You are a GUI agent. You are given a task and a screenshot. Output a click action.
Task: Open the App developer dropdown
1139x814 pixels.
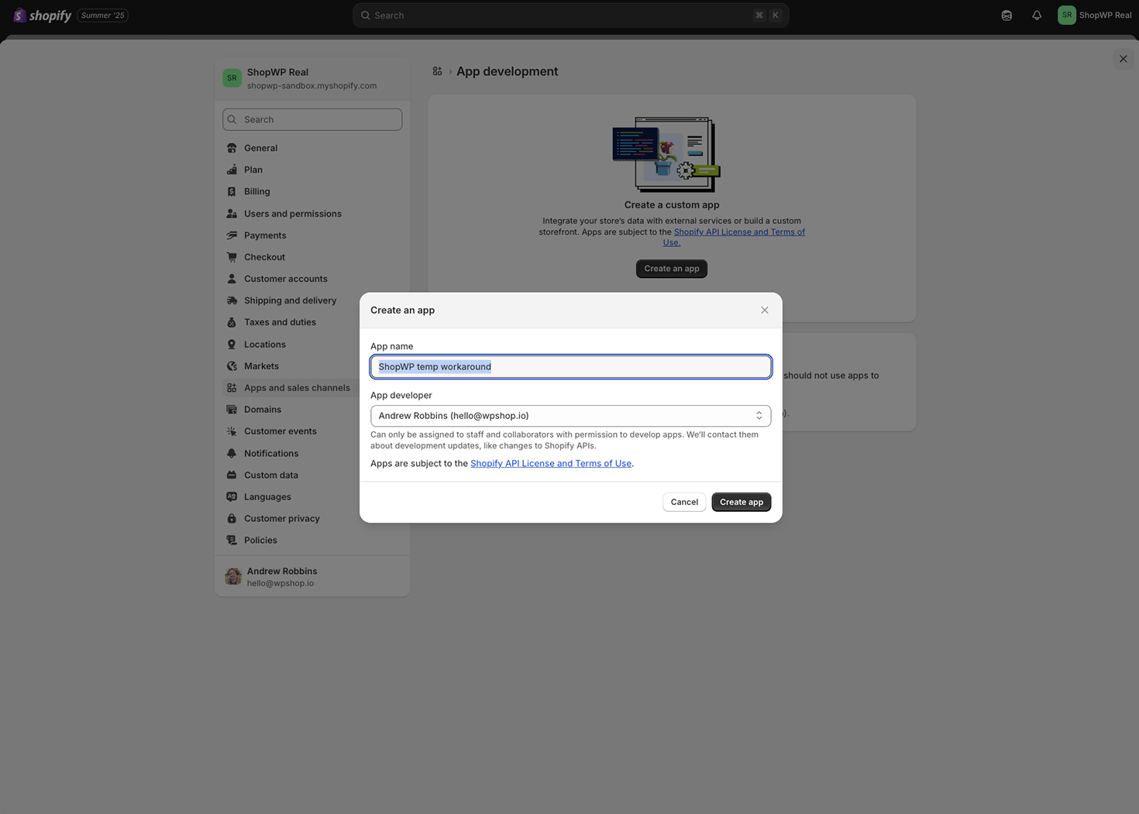(x=571, y=416)
